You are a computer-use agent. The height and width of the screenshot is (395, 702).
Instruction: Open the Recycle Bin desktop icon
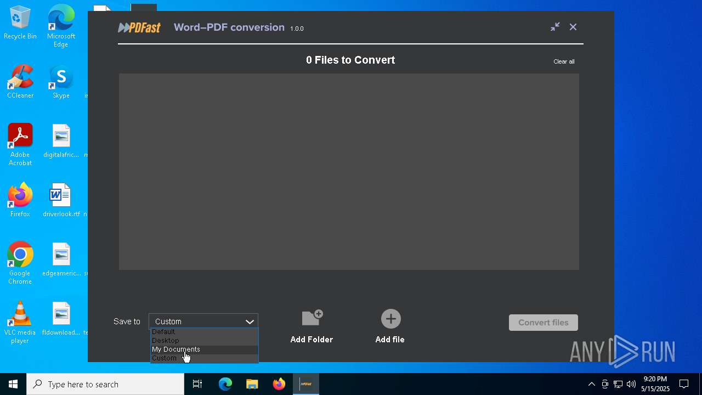(x=20, y=23)
